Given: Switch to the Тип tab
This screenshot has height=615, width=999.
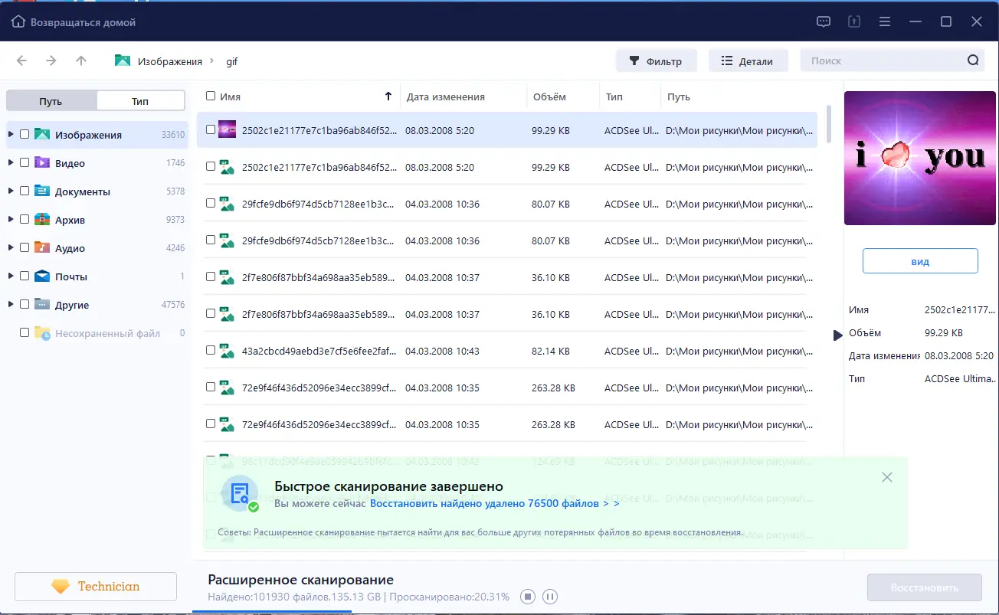Looking at the screenshot, I should point(139,100).
